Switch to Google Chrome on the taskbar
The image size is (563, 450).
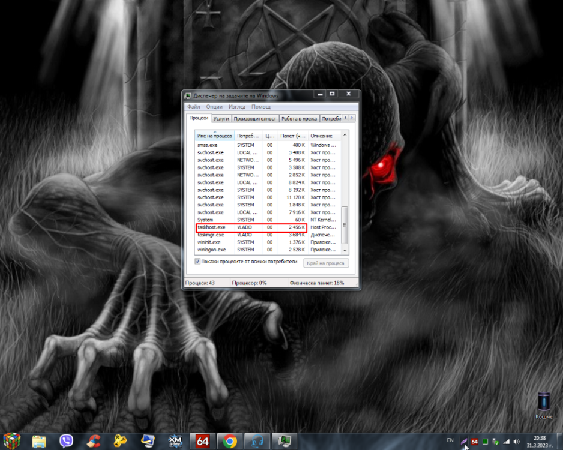coord(229,442)
